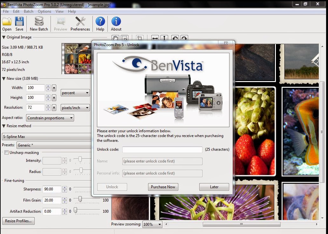This screenshot has width=328, height=234.
Task: Click the disabled Unlock button
Action: click(112, 187)
